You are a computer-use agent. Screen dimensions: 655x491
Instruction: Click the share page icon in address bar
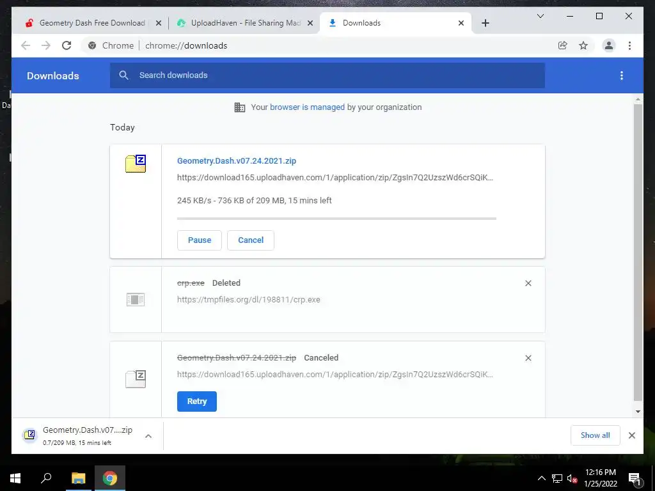point(563,45)
